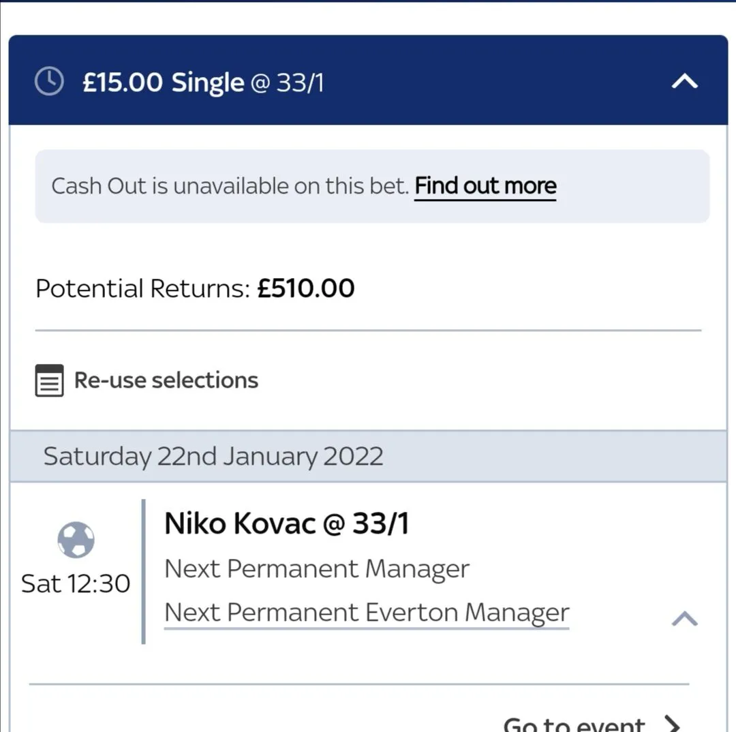Collapse the £15.00 Single bet panel
This screenshot has width=736, height=732.
pyautogui.click(x=685, y=82)
